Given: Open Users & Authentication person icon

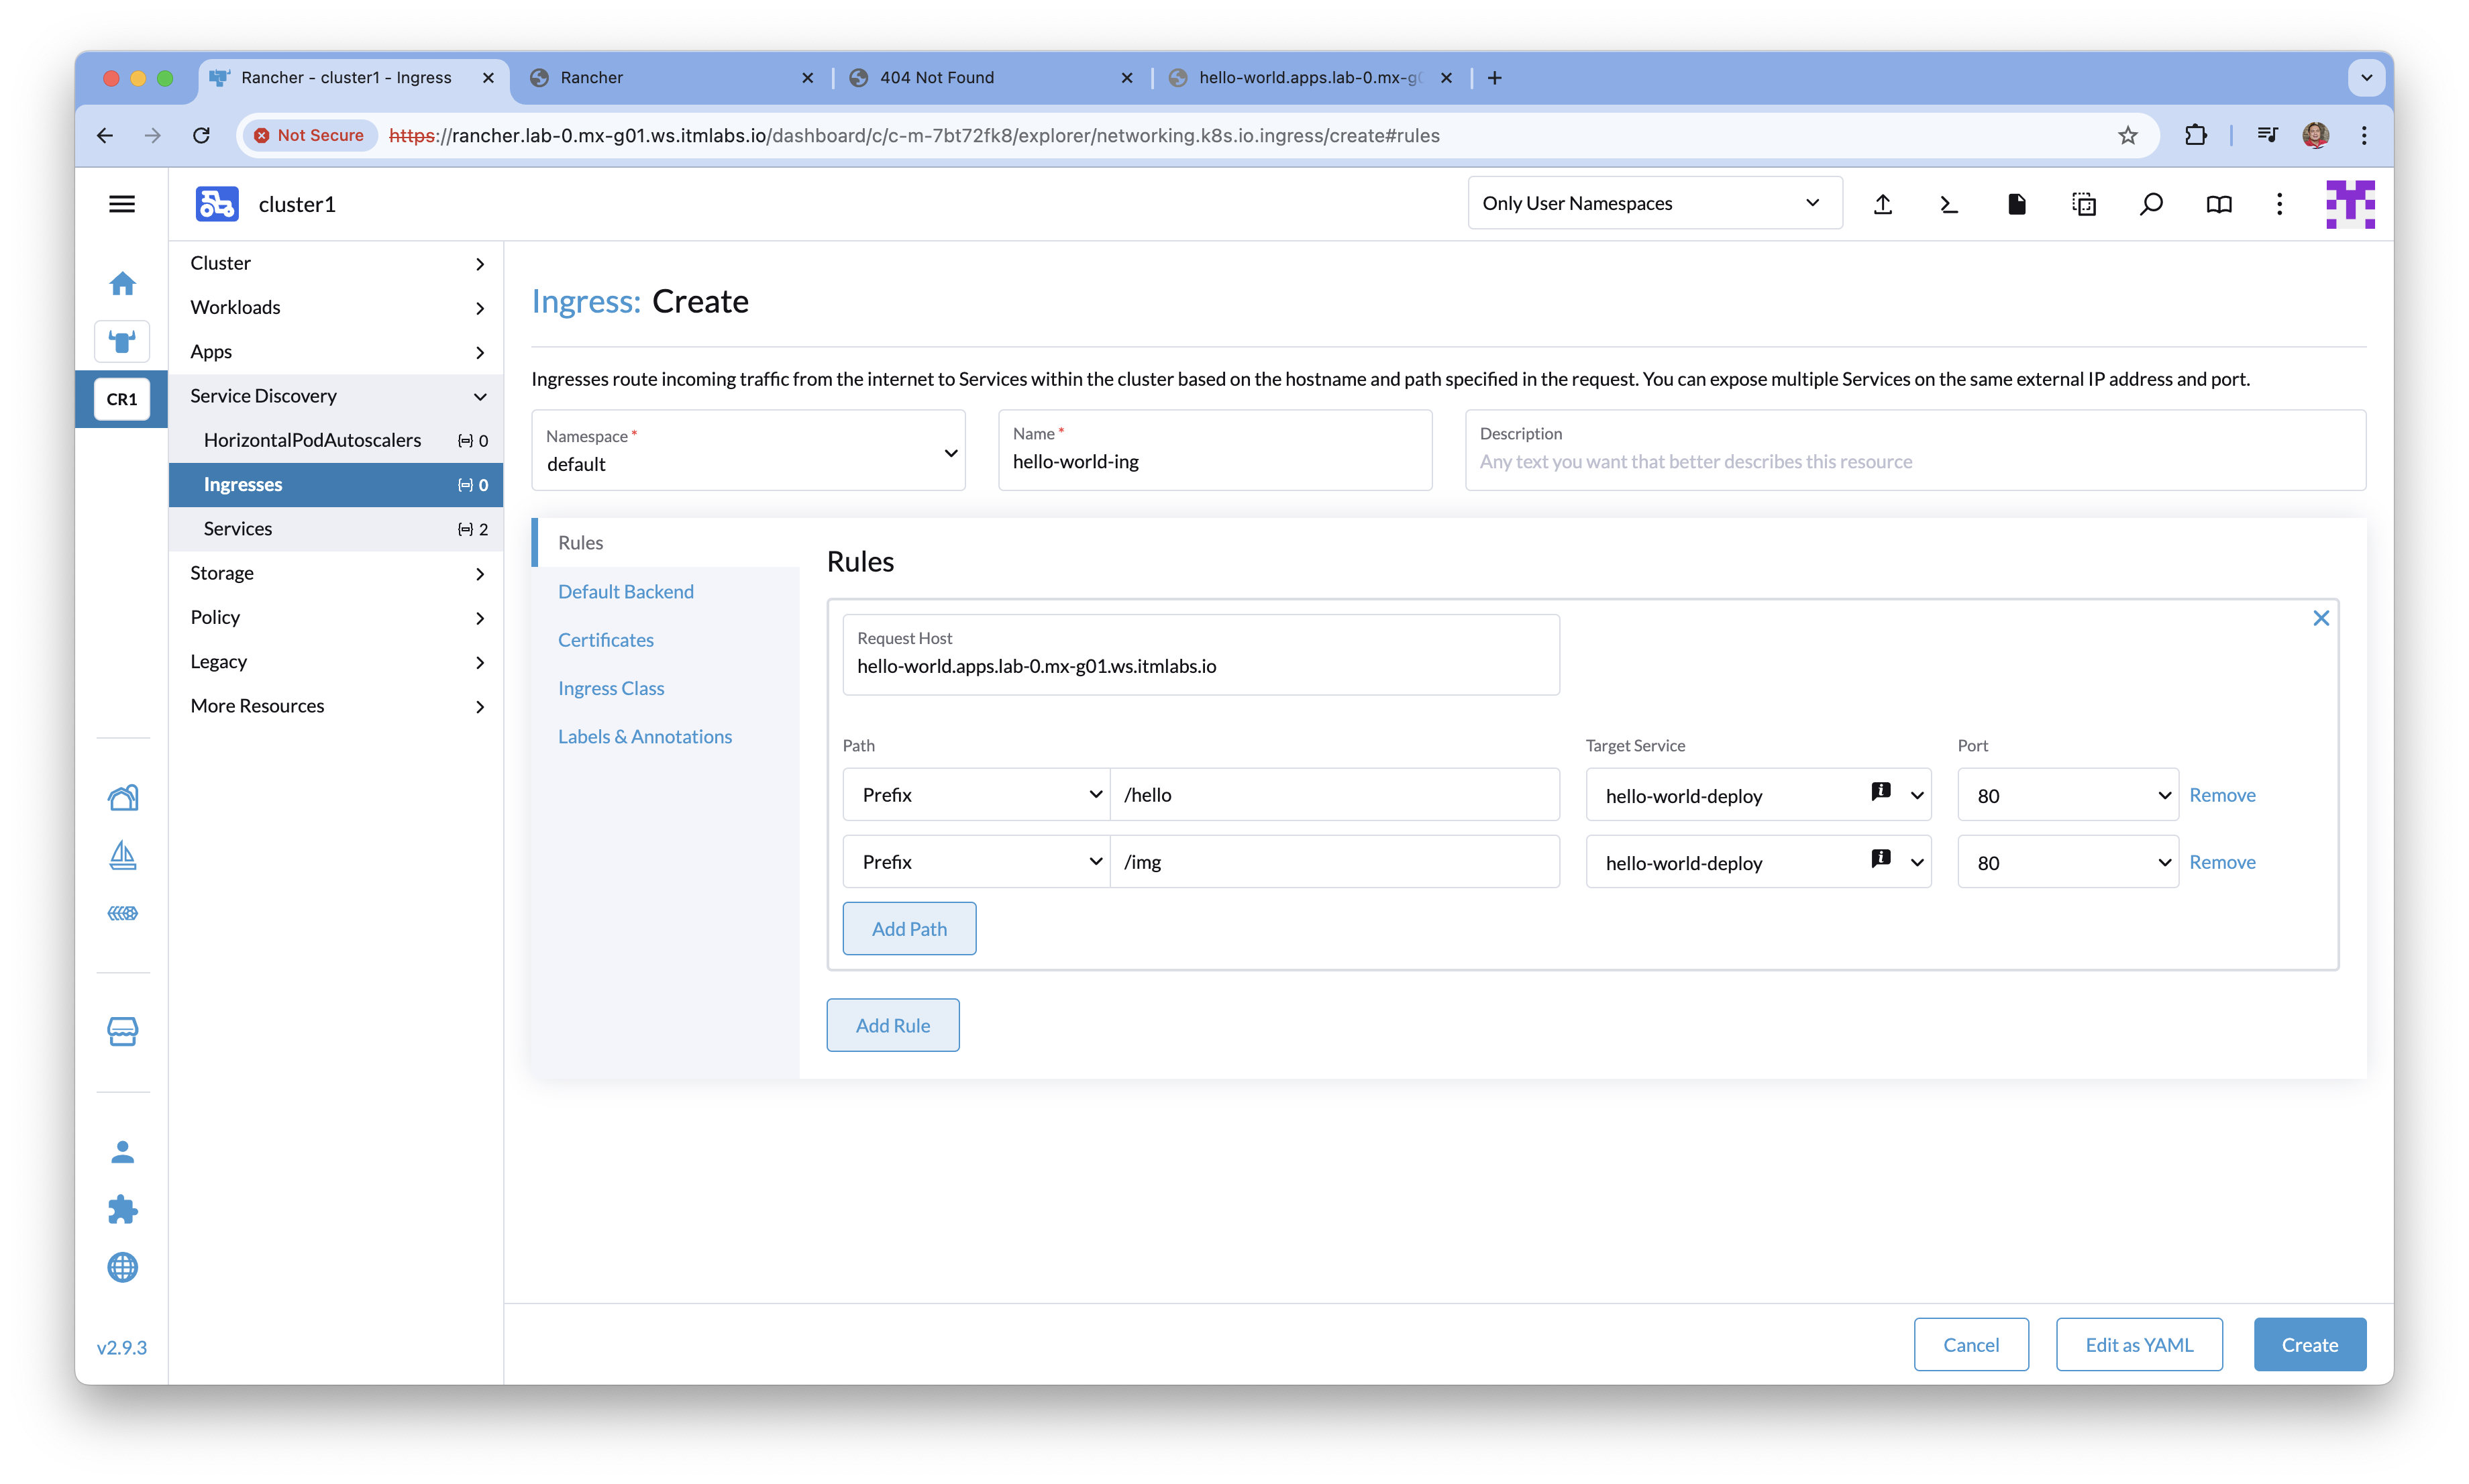Looking at the screenshot, I should tap(122, 1152).
